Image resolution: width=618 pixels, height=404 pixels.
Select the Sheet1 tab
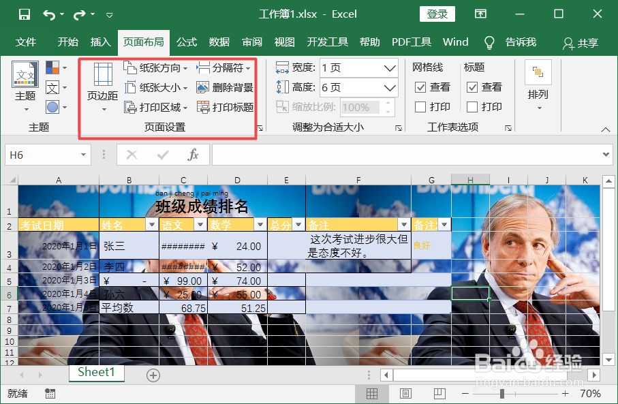(x=96, y=372)
